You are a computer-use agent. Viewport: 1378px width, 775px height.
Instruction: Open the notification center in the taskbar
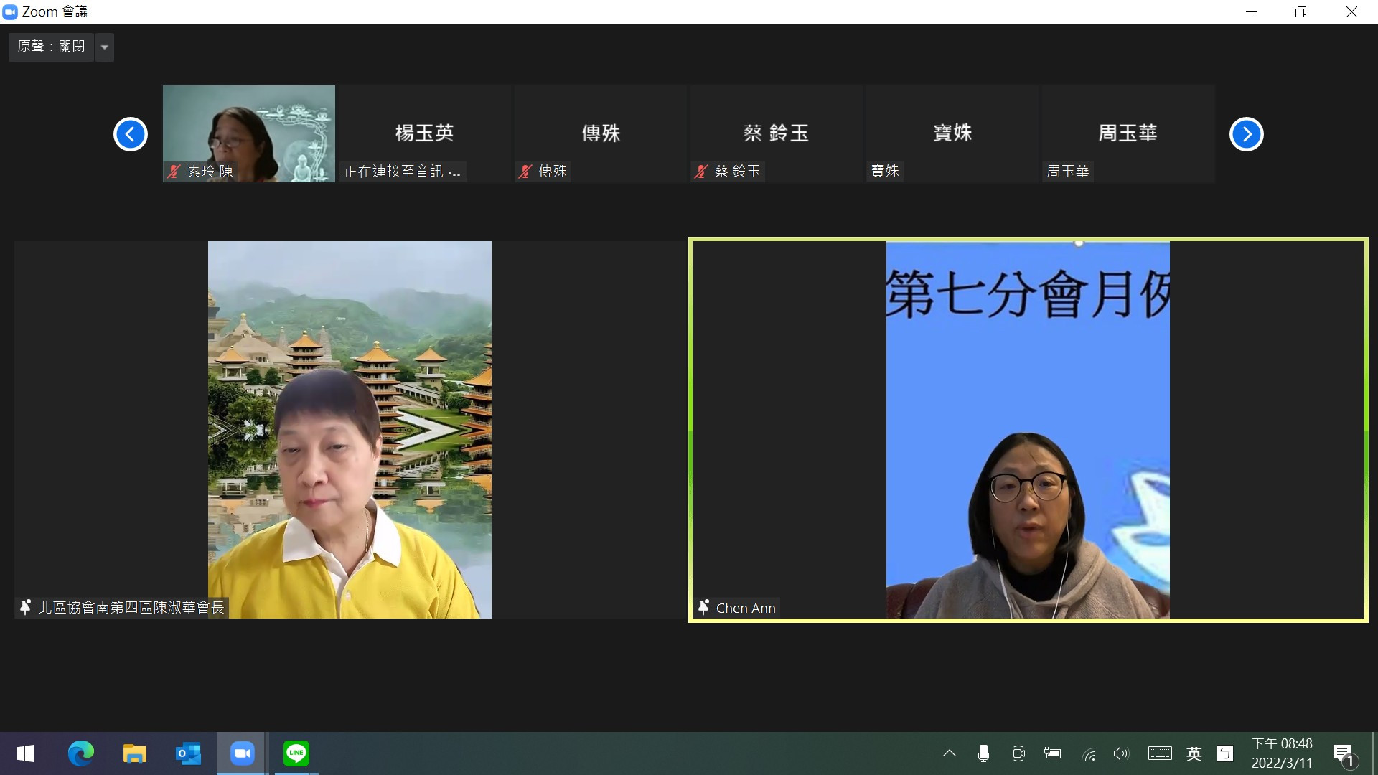pyautogui.click(x=1344, y=753)
